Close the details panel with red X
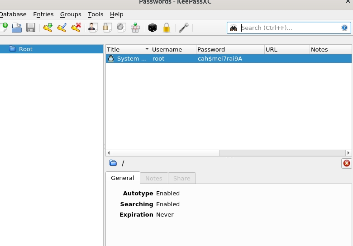The width and height of the screenshot is (353, 246). click(347, 163)
